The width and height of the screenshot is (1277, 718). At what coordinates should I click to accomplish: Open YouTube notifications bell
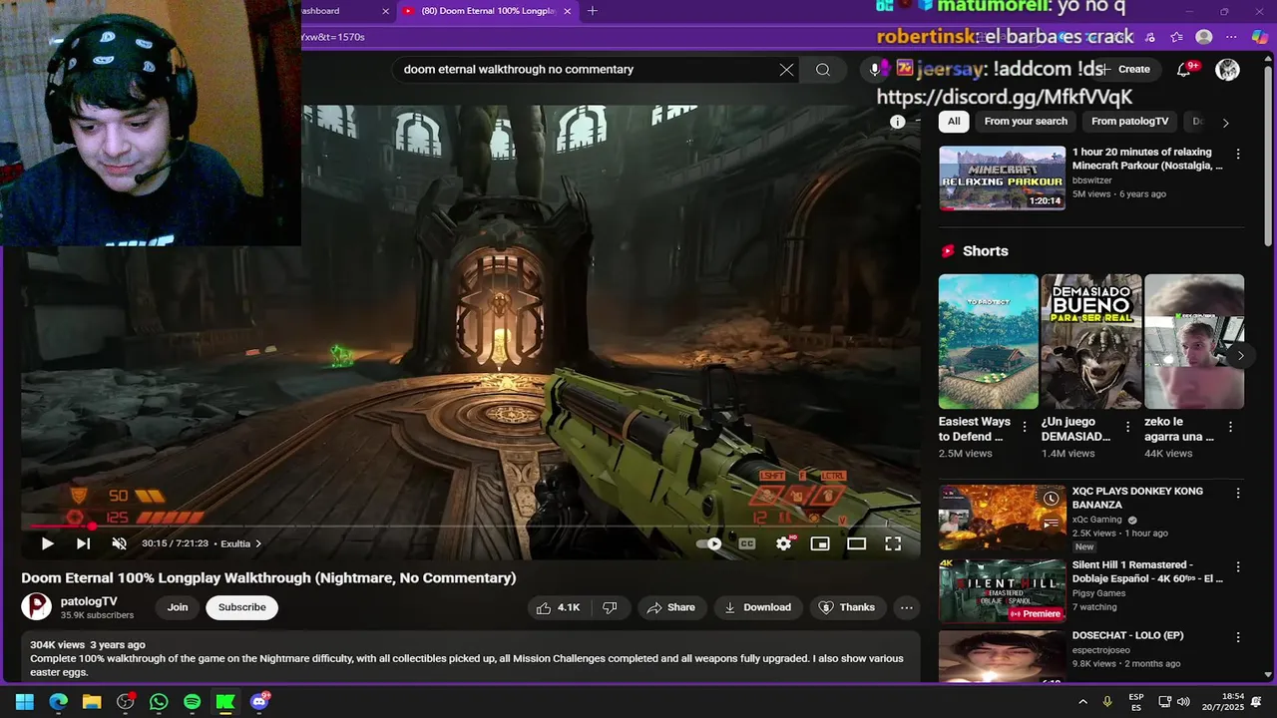(1183, 70)
